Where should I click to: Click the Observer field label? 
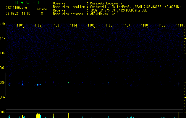[60, 3]
